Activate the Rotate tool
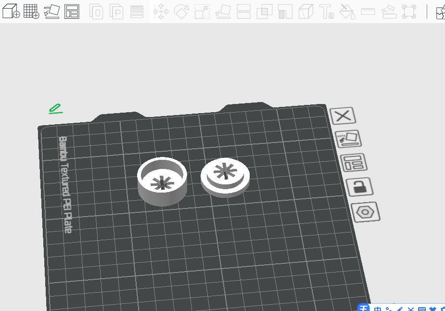Viewport: 445px width, 311px height. (x=182, y=12)
